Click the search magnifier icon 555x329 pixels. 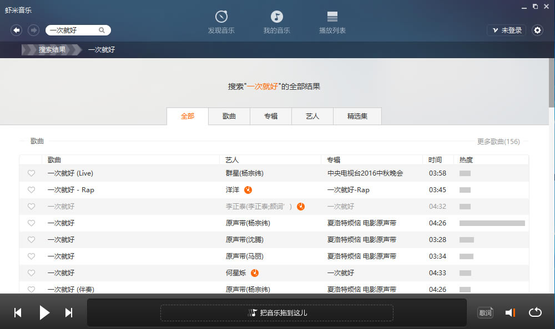coord(100,30)
